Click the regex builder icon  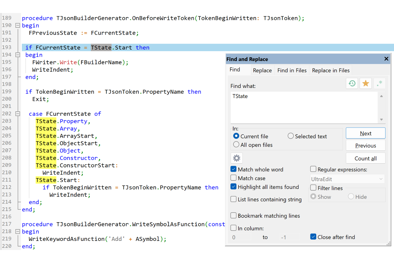coord(379,83)
